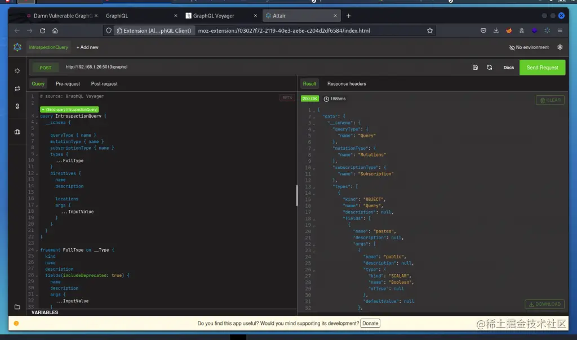Fold result fields array at line 18
This screenshot has height=340, width=577.
click(314, 219)
